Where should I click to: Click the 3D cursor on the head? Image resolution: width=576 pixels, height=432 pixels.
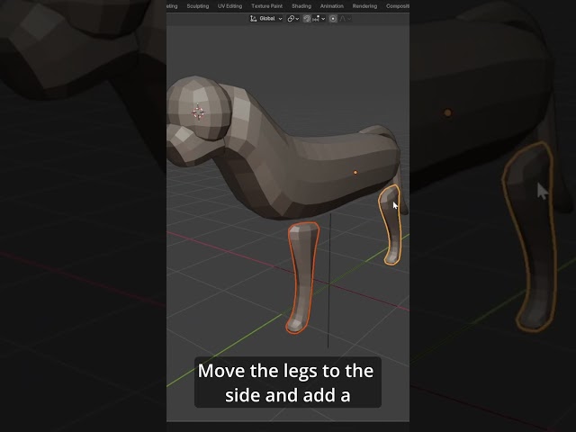click(199, 112)
